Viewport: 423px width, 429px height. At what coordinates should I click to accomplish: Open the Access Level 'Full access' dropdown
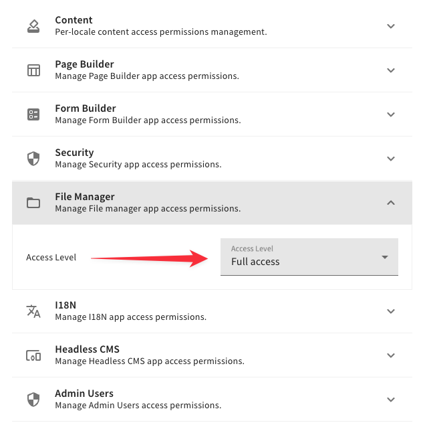[x=301, y=257]
